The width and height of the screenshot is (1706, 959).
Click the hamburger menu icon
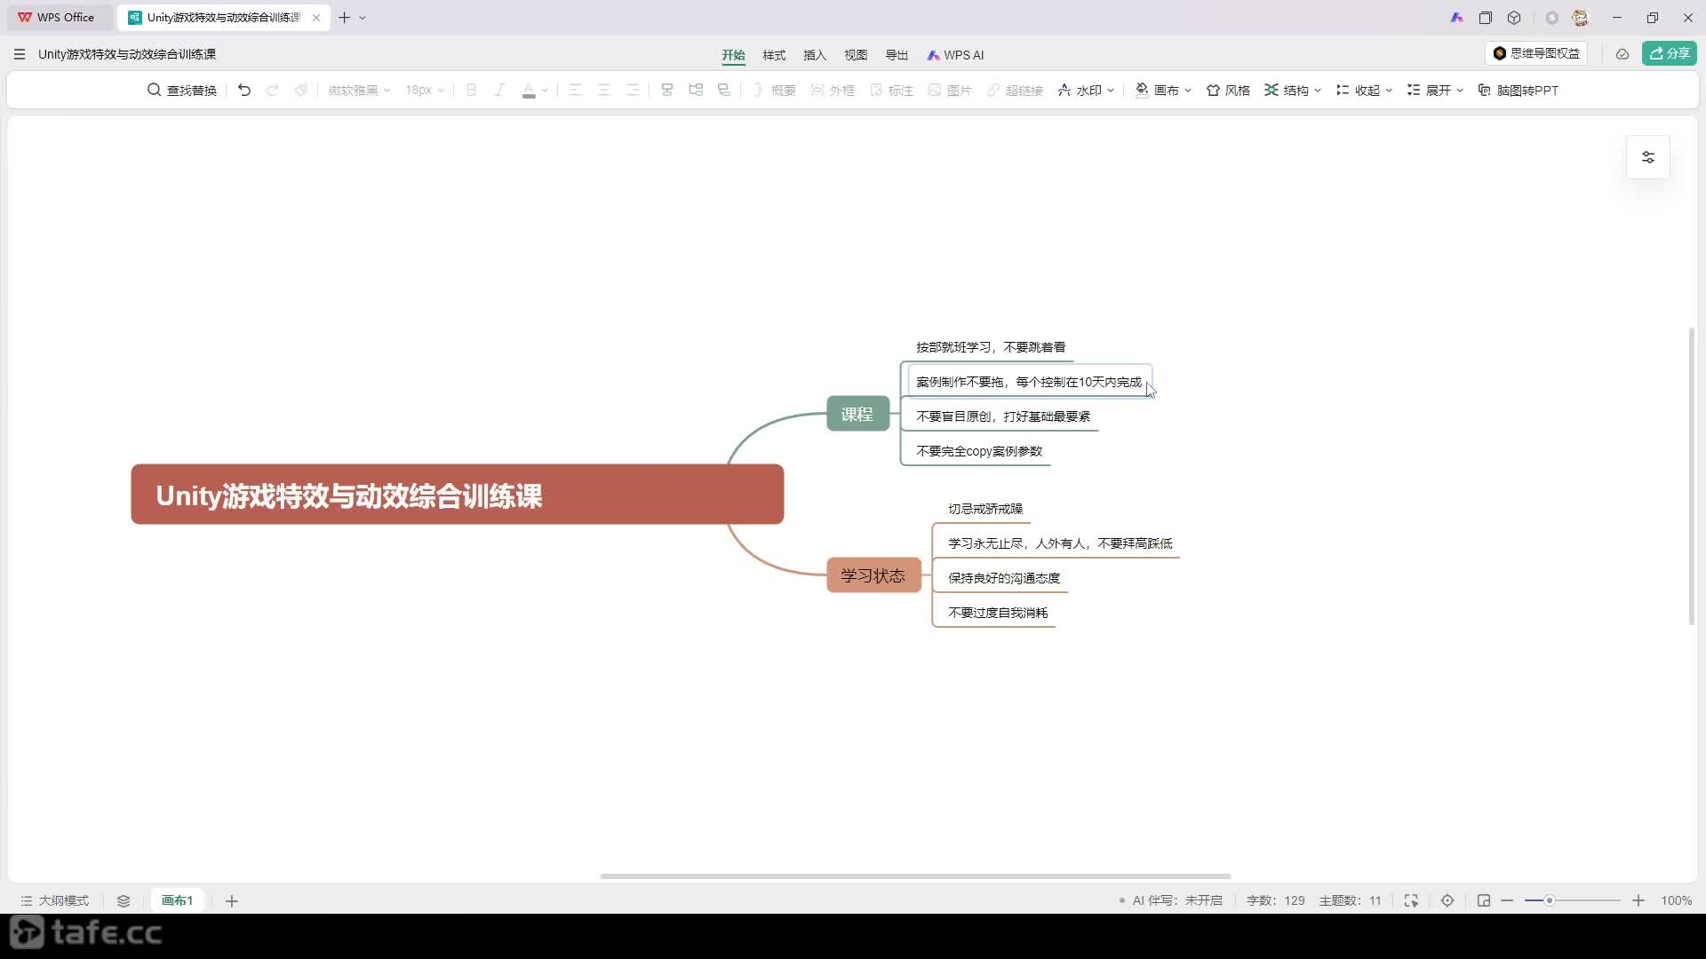coord(20,54)
